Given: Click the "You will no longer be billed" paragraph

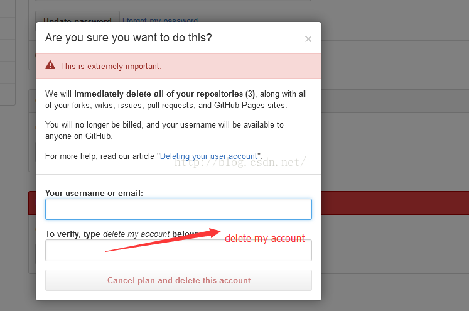Looking at the screenshot, I should tap(164, 130).
